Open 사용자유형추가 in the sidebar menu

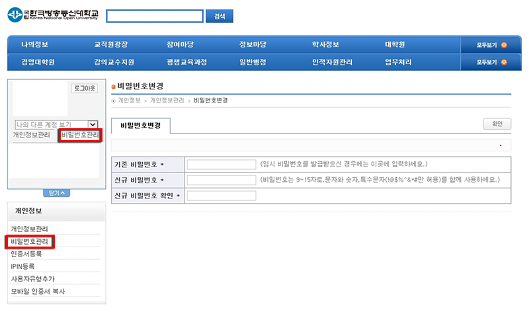pos(32,278)
